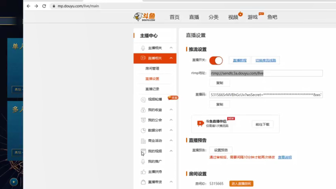The width and height of the screenshot is (336, 189).
Task: Click the browser back arrow
Action: click(29, 6)
